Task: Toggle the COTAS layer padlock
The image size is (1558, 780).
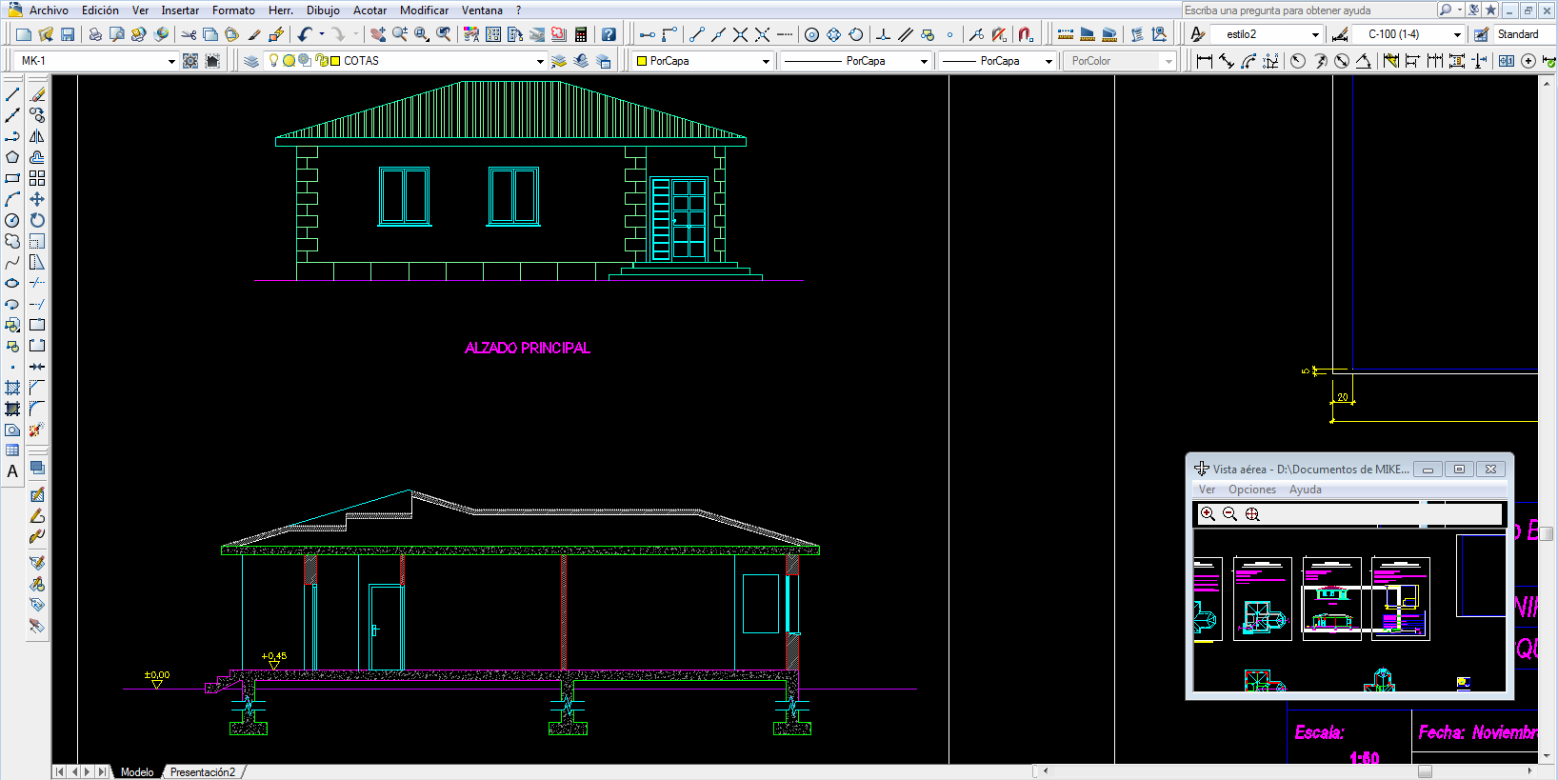Action: [321, 61]
